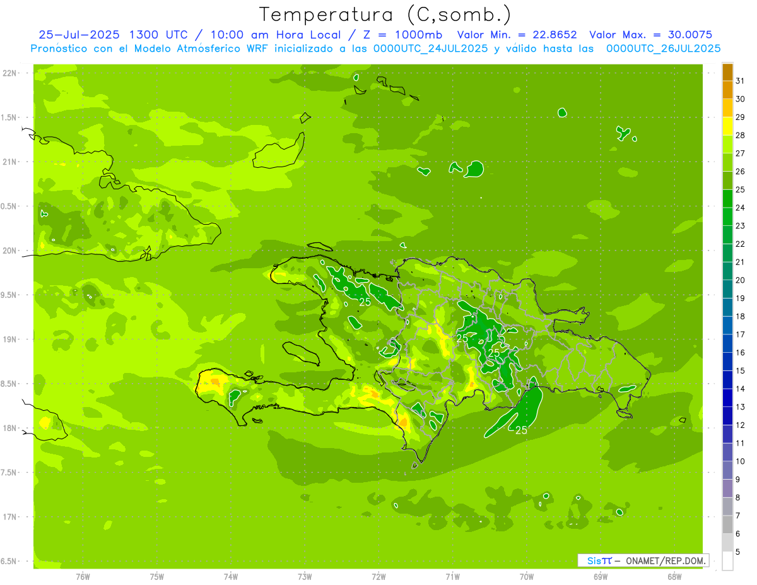Click the "26" color bar label
757x585 pixels.
pyautogui.click(x=740, y=172)
